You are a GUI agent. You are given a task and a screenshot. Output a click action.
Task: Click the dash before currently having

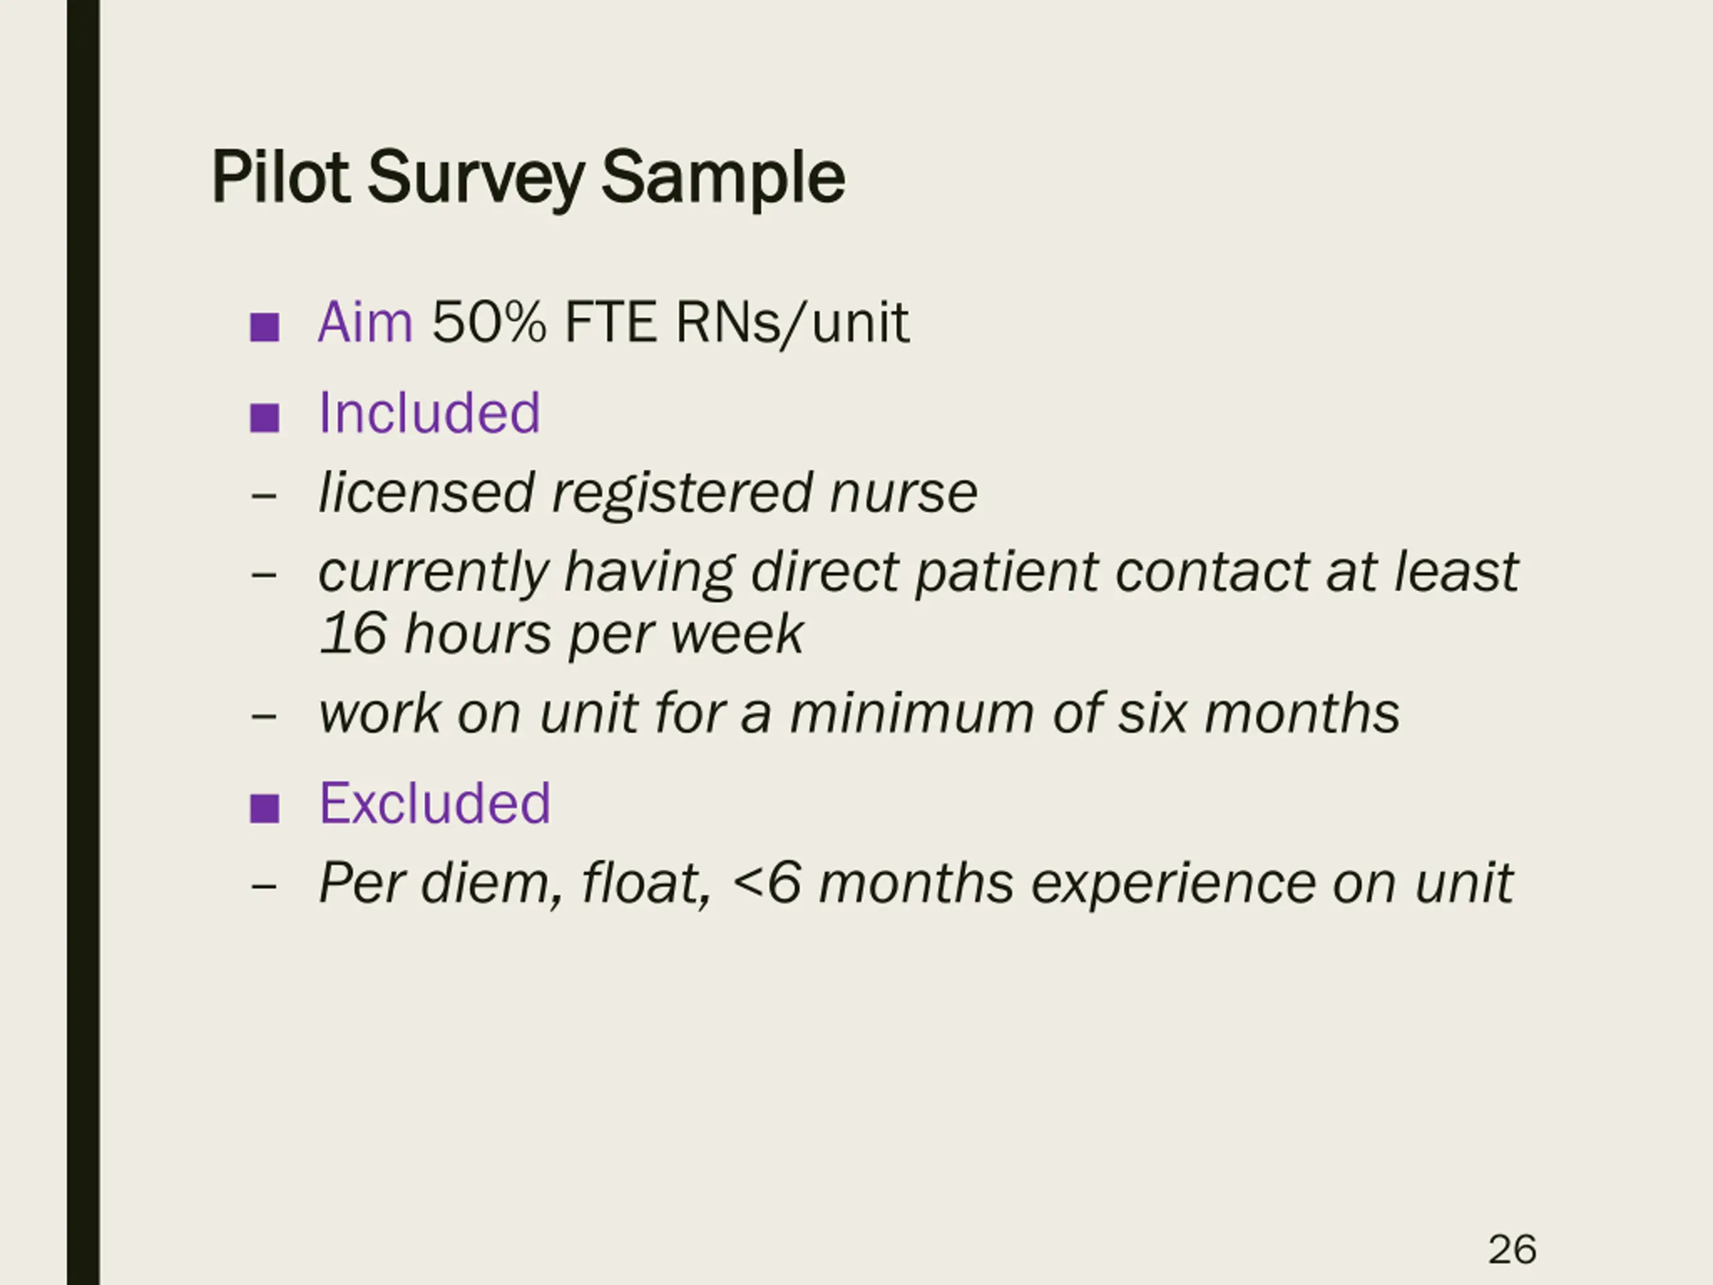click(264, 575)
